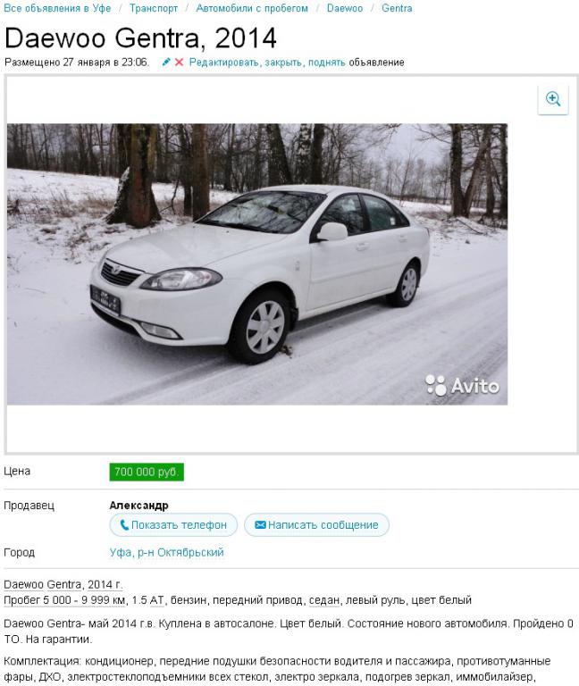Open the Все объявления в Уфе breadcrumb
This screenshot has height=686, width=579.
[57, 8]
